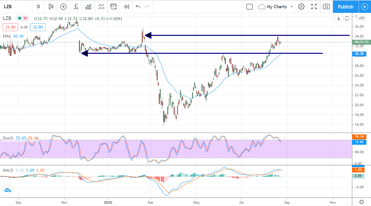371x206 pixels.
Task: Redo the last chart action
Action: [x=147, y=7]
